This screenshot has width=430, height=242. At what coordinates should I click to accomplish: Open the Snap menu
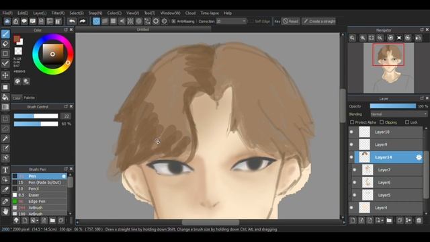95,13
